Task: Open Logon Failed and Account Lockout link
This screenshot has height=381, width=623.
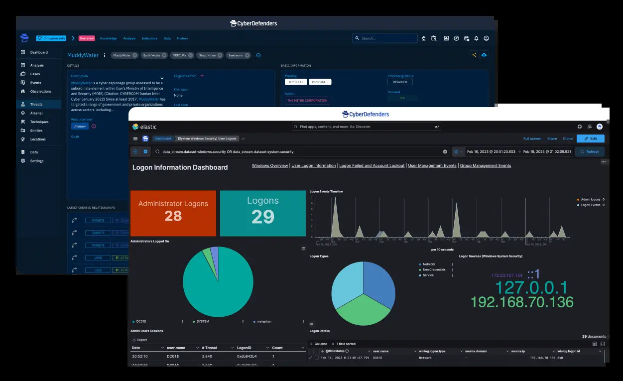Action: pos(372,165)
